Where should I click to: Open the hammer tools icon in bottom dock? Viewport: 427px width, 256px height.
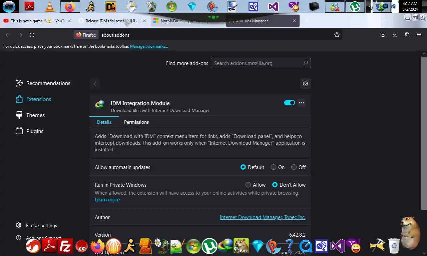click(378, 246)
